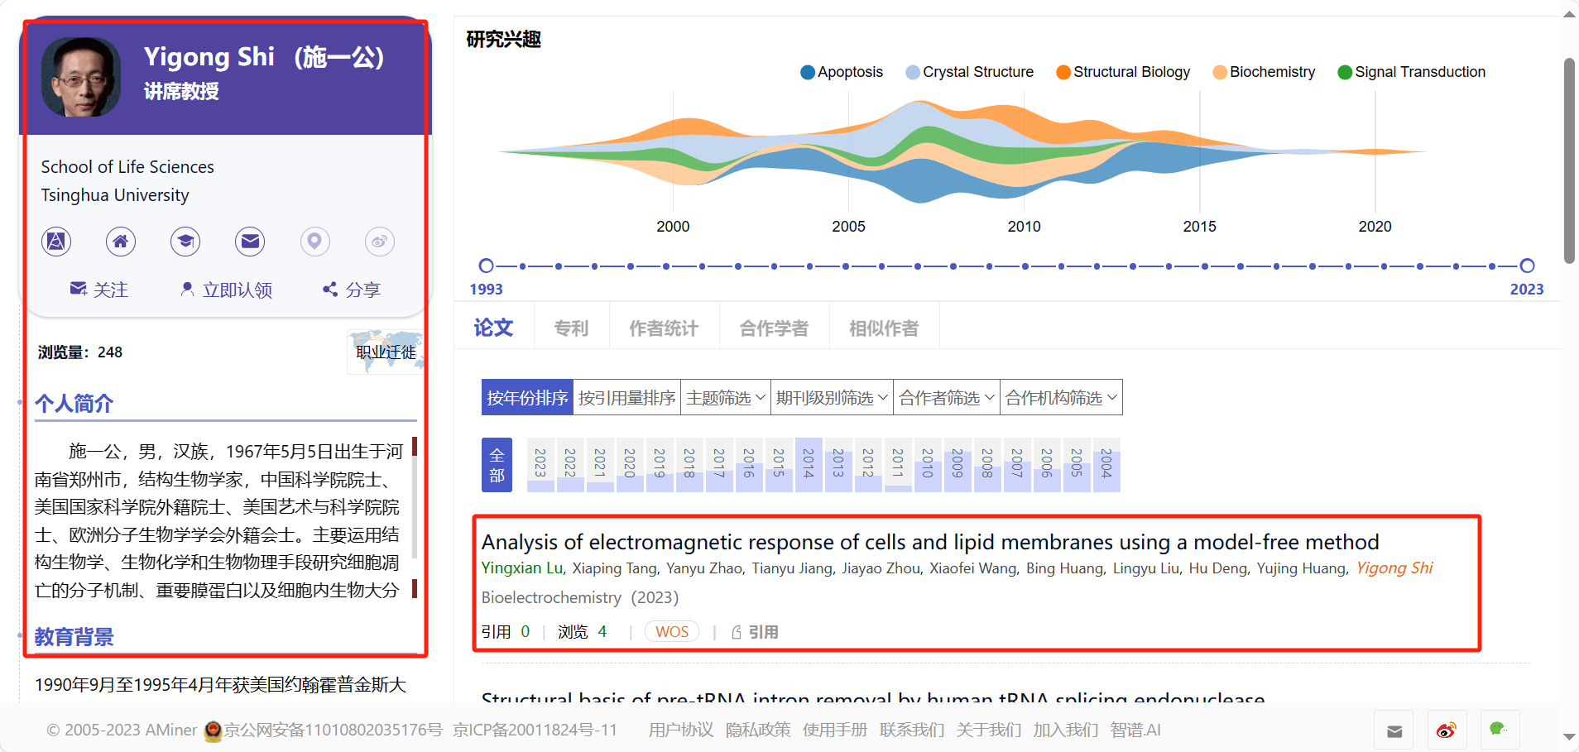Viewport: 1579px width, 752px height.
Task: Click the 1993 start handle on timeline slider
Action: 487,266
